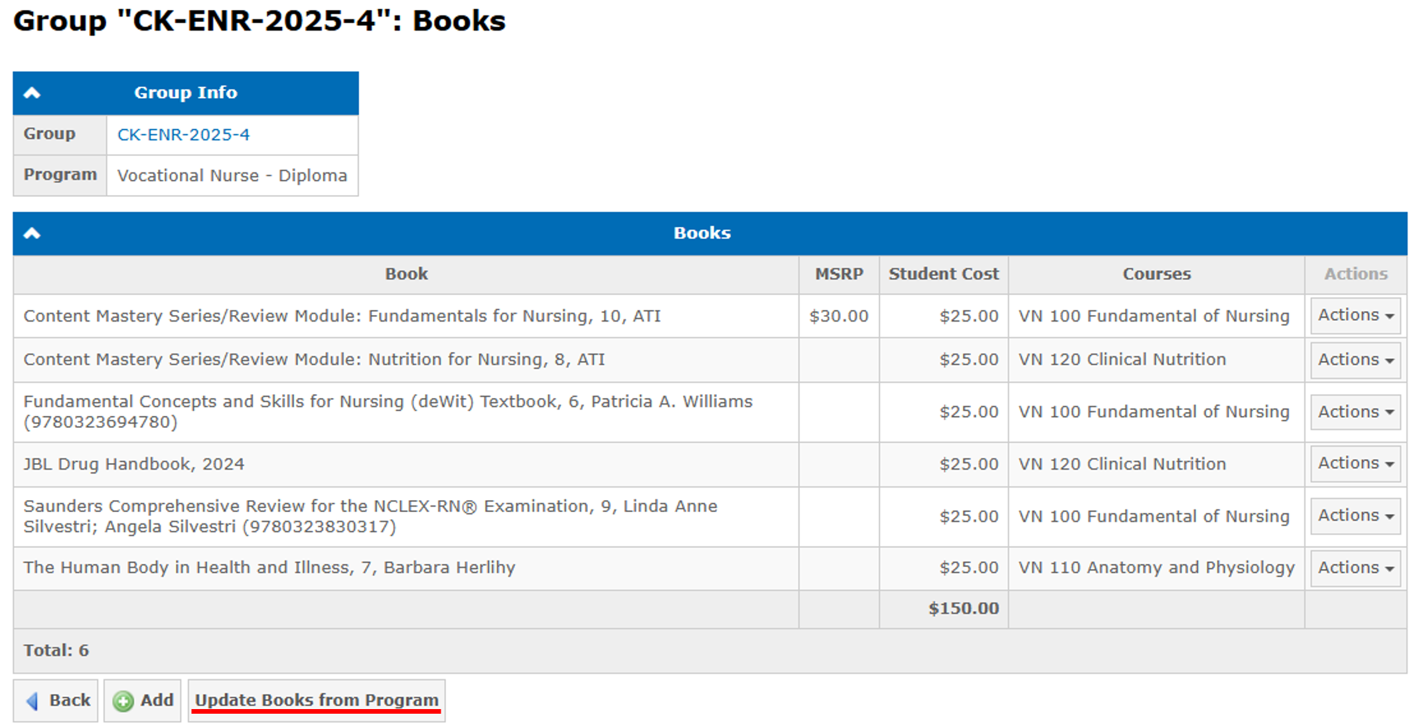This screenshot has height=725, width=1423.
Task: Click the green plus Add icon
Action: (x=123, y=700)
